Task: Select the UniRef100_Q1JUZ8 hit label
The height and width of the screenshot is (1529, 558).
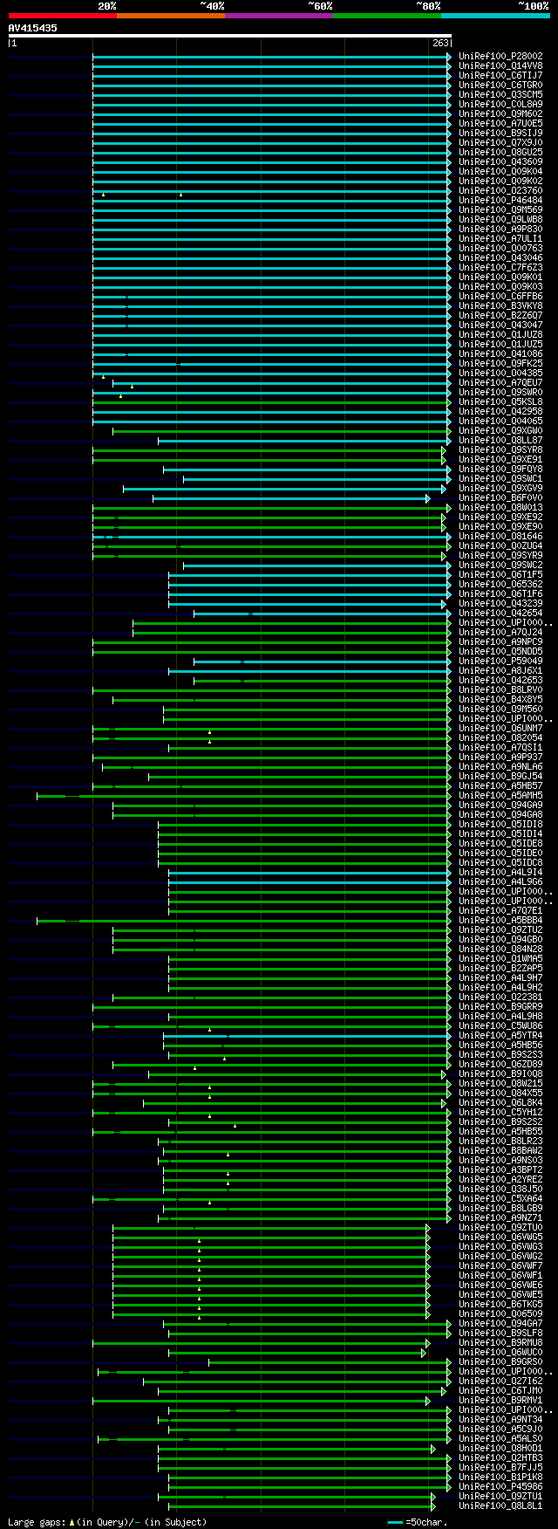Action: pyautogui.click(x=500, y=334)
